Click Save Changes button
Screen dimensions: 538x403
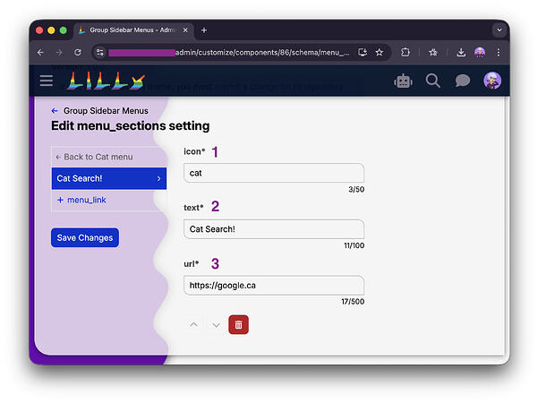[85, 237]
